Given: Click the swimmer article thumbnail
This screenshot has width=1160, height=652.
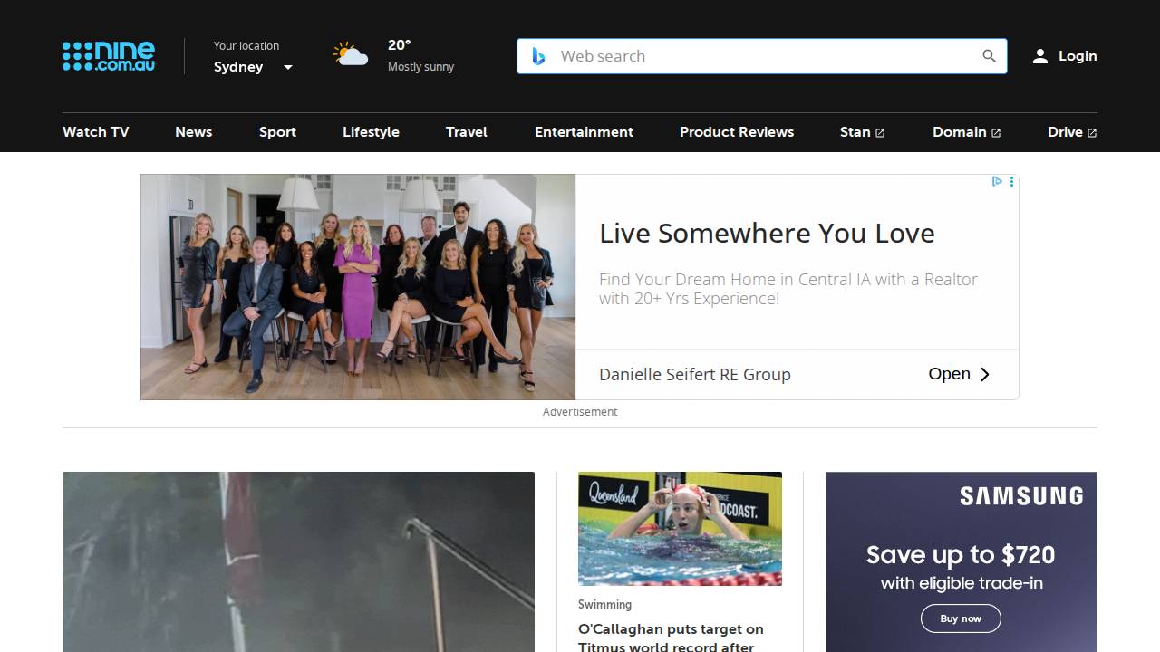Looking at the screenshot, I should (x=680, y=529).
